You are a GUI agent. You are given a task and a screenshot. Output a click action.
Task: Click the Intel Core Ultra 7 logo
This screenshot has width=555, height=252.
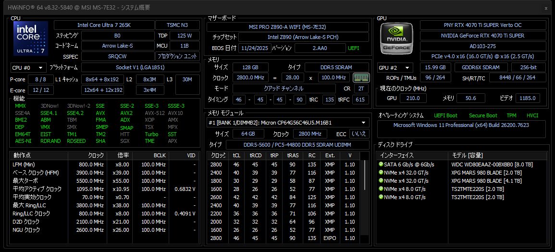click(31, 39)
